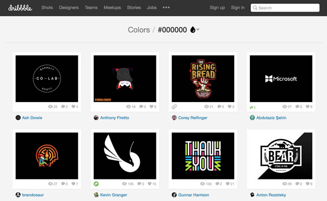Click the magnifier icon in search box

point(255,8)
